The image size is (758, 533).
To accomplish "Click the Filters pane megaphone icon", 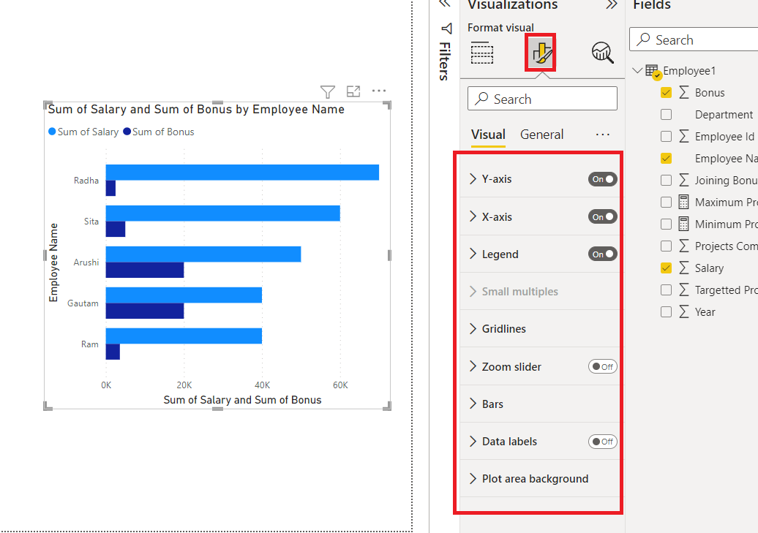I will pyautogui.click(x=446, y=29).
